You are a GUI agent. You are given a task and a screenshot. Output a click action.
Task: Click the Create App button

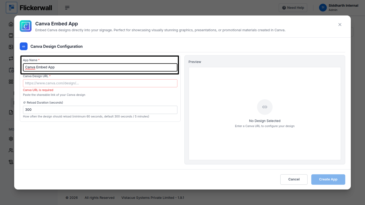tap(328, 179)
